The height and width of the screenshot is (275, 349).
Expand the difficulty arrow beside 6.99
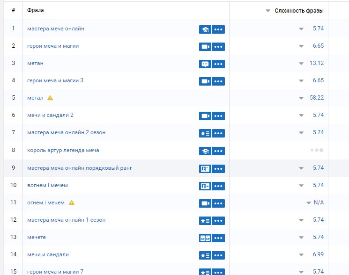(x=301, y=255)
